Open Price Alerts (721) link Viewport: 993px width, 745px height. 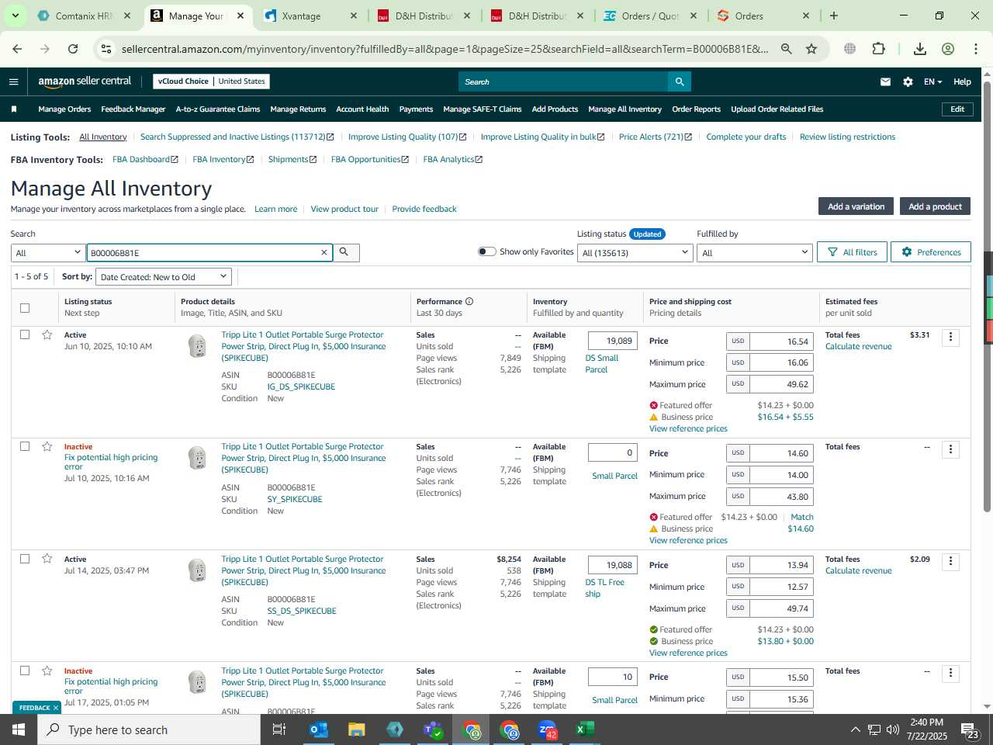(x=655, y=137)
